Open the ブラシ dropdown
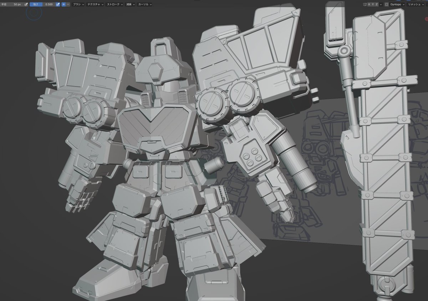428x301 pixels. coord(78,4)
